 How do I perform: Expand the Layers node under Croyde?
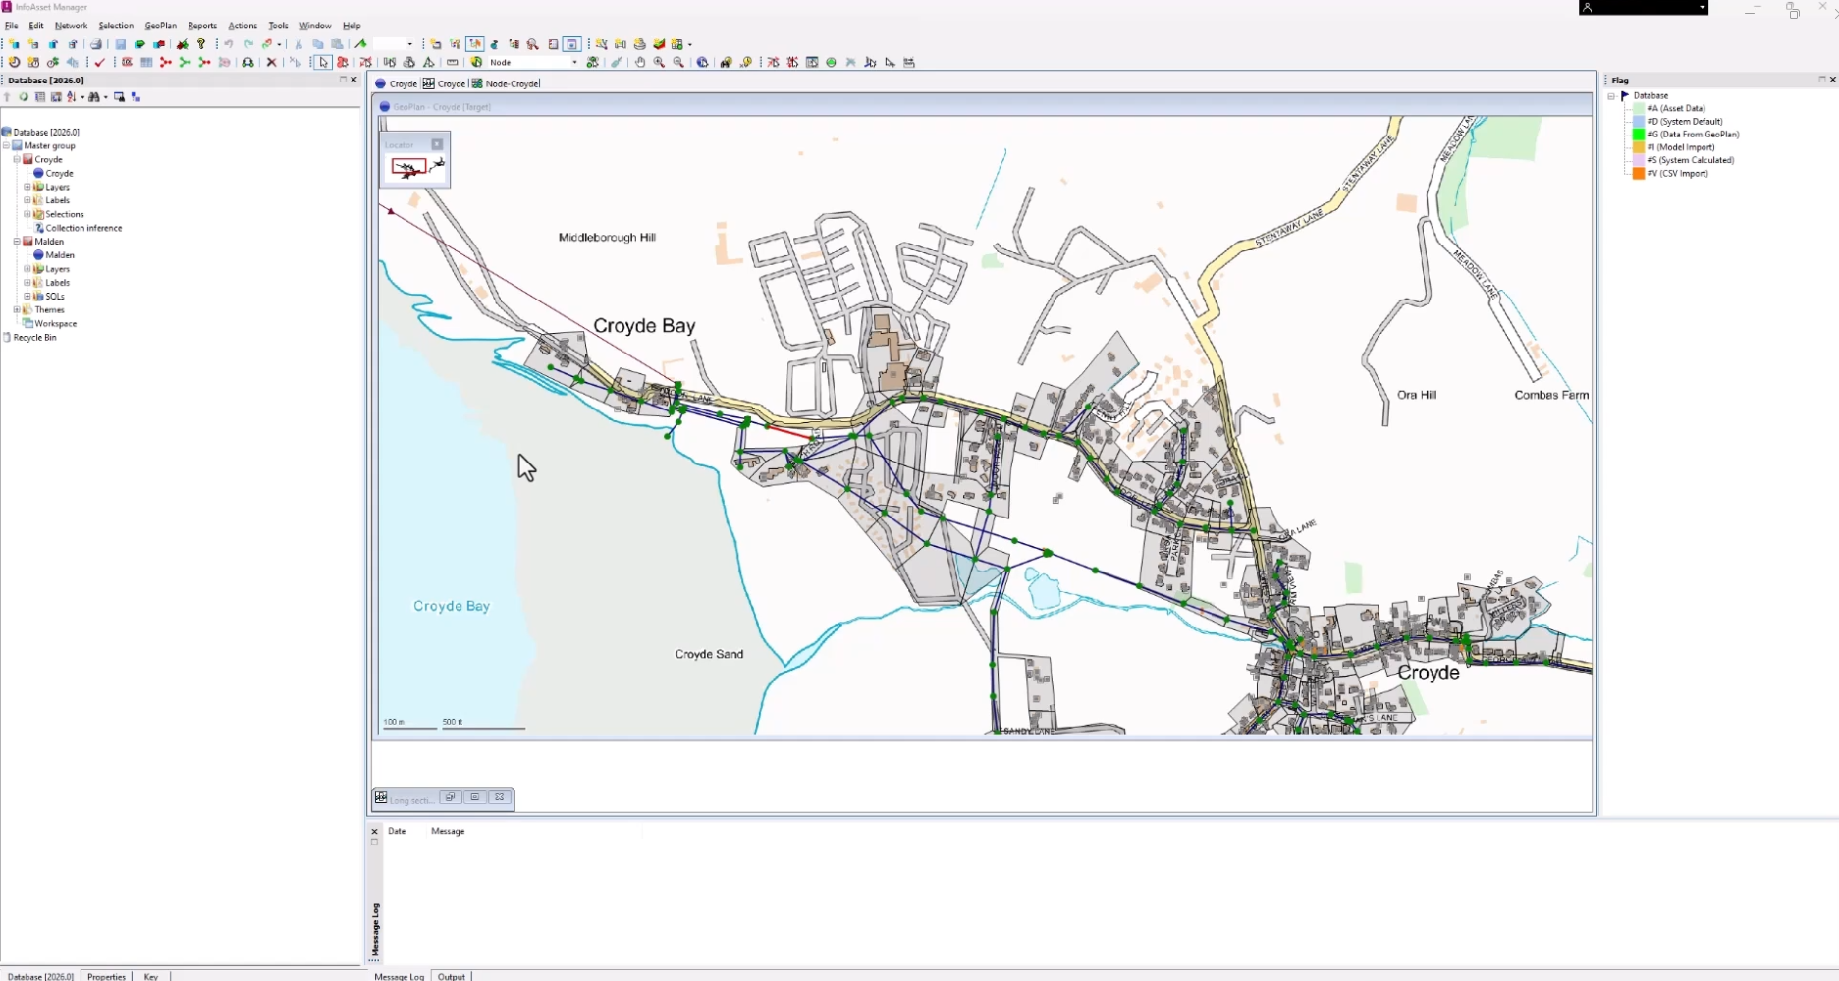(x=28, y=187)
